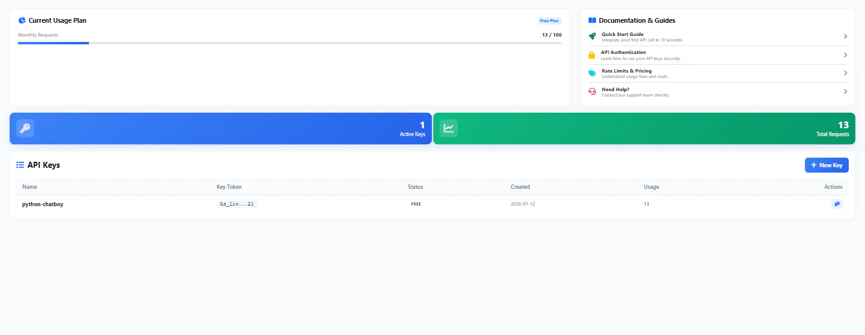Open API Authentication via its chevron arrow
Screen dimensions: 865x335
pos(845,55)
